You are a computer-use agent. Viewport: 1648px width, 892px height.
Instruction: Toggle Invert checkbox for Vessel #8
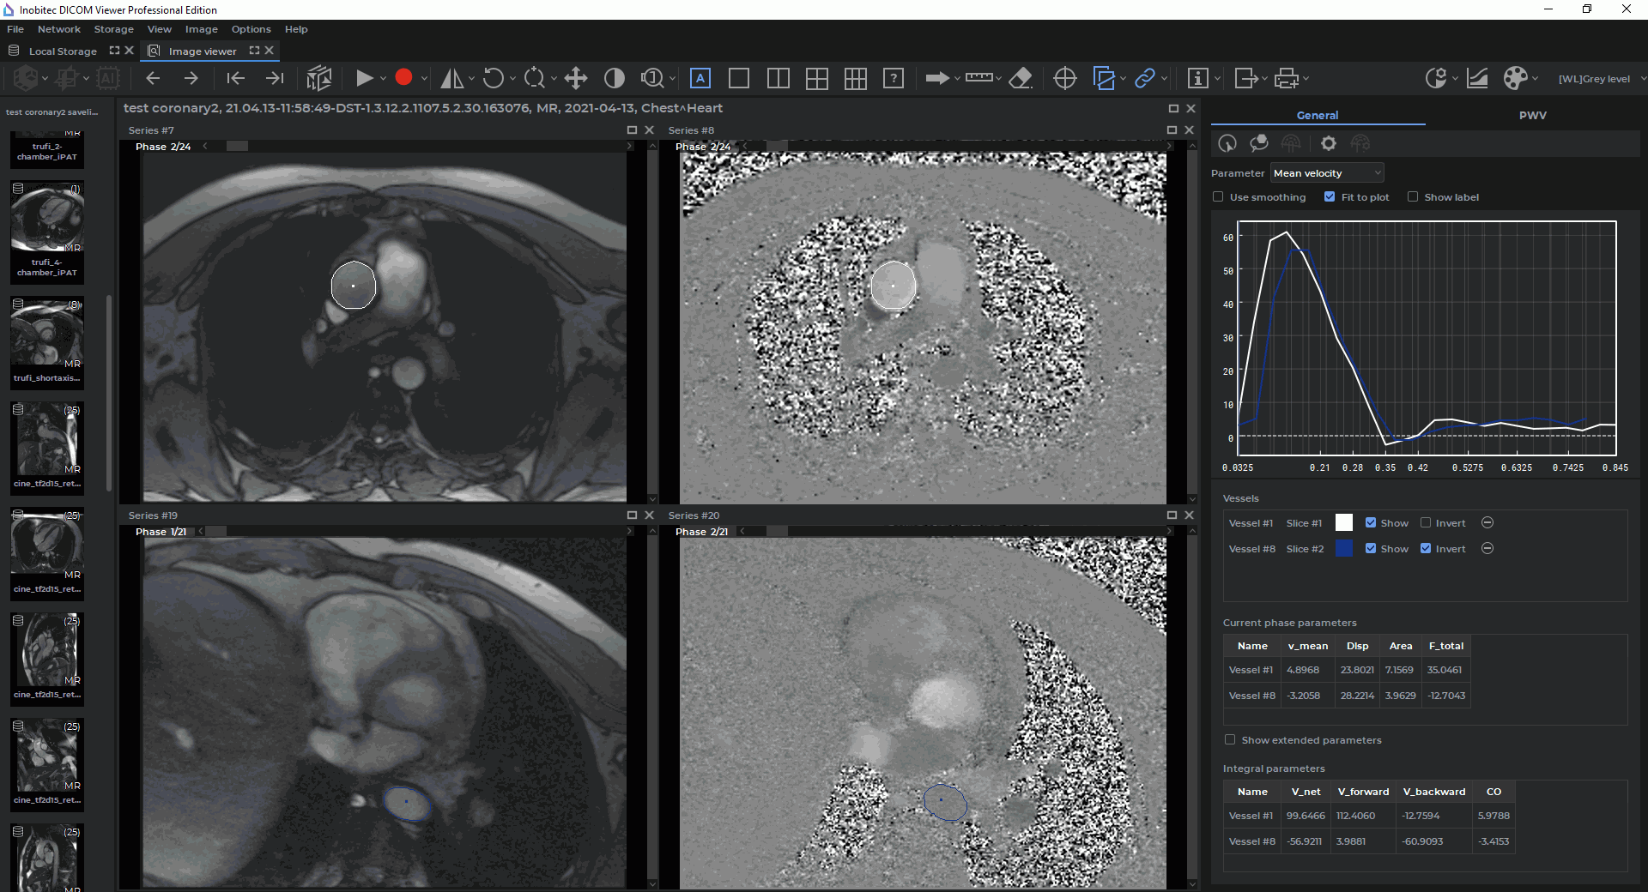(1426, 549)
